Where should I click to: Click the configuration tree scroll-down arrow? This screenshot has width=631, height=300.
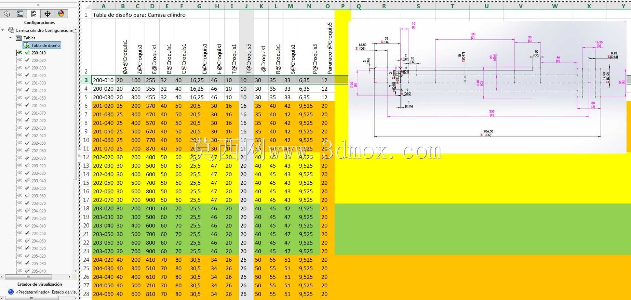click(x=75, y=271)
